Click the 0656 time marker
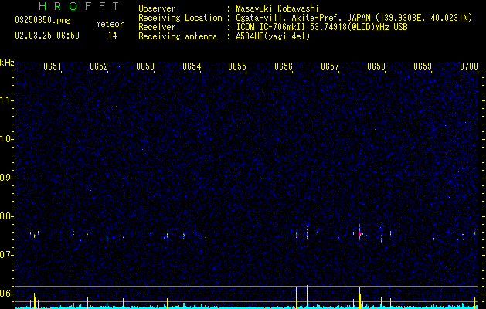486x309 pixels. click(284, 66)
